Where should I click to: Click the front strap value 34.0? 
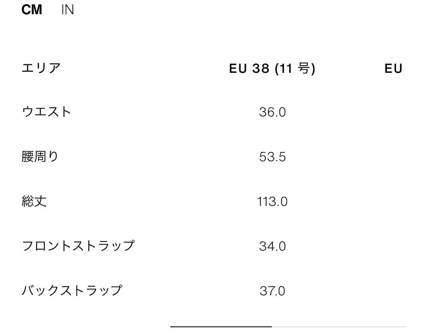272,246
